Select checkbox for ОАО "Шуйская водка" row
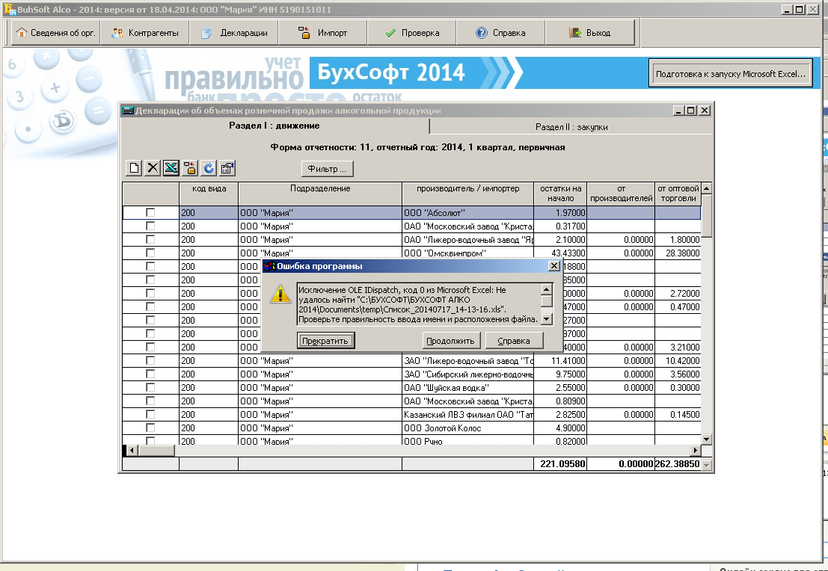This screenshot has width=828, height=571. coord(150,388)
